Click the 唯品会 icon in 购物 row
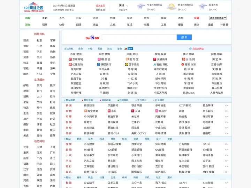Screen dimensions: 251x188 click(x=157, y=111)
